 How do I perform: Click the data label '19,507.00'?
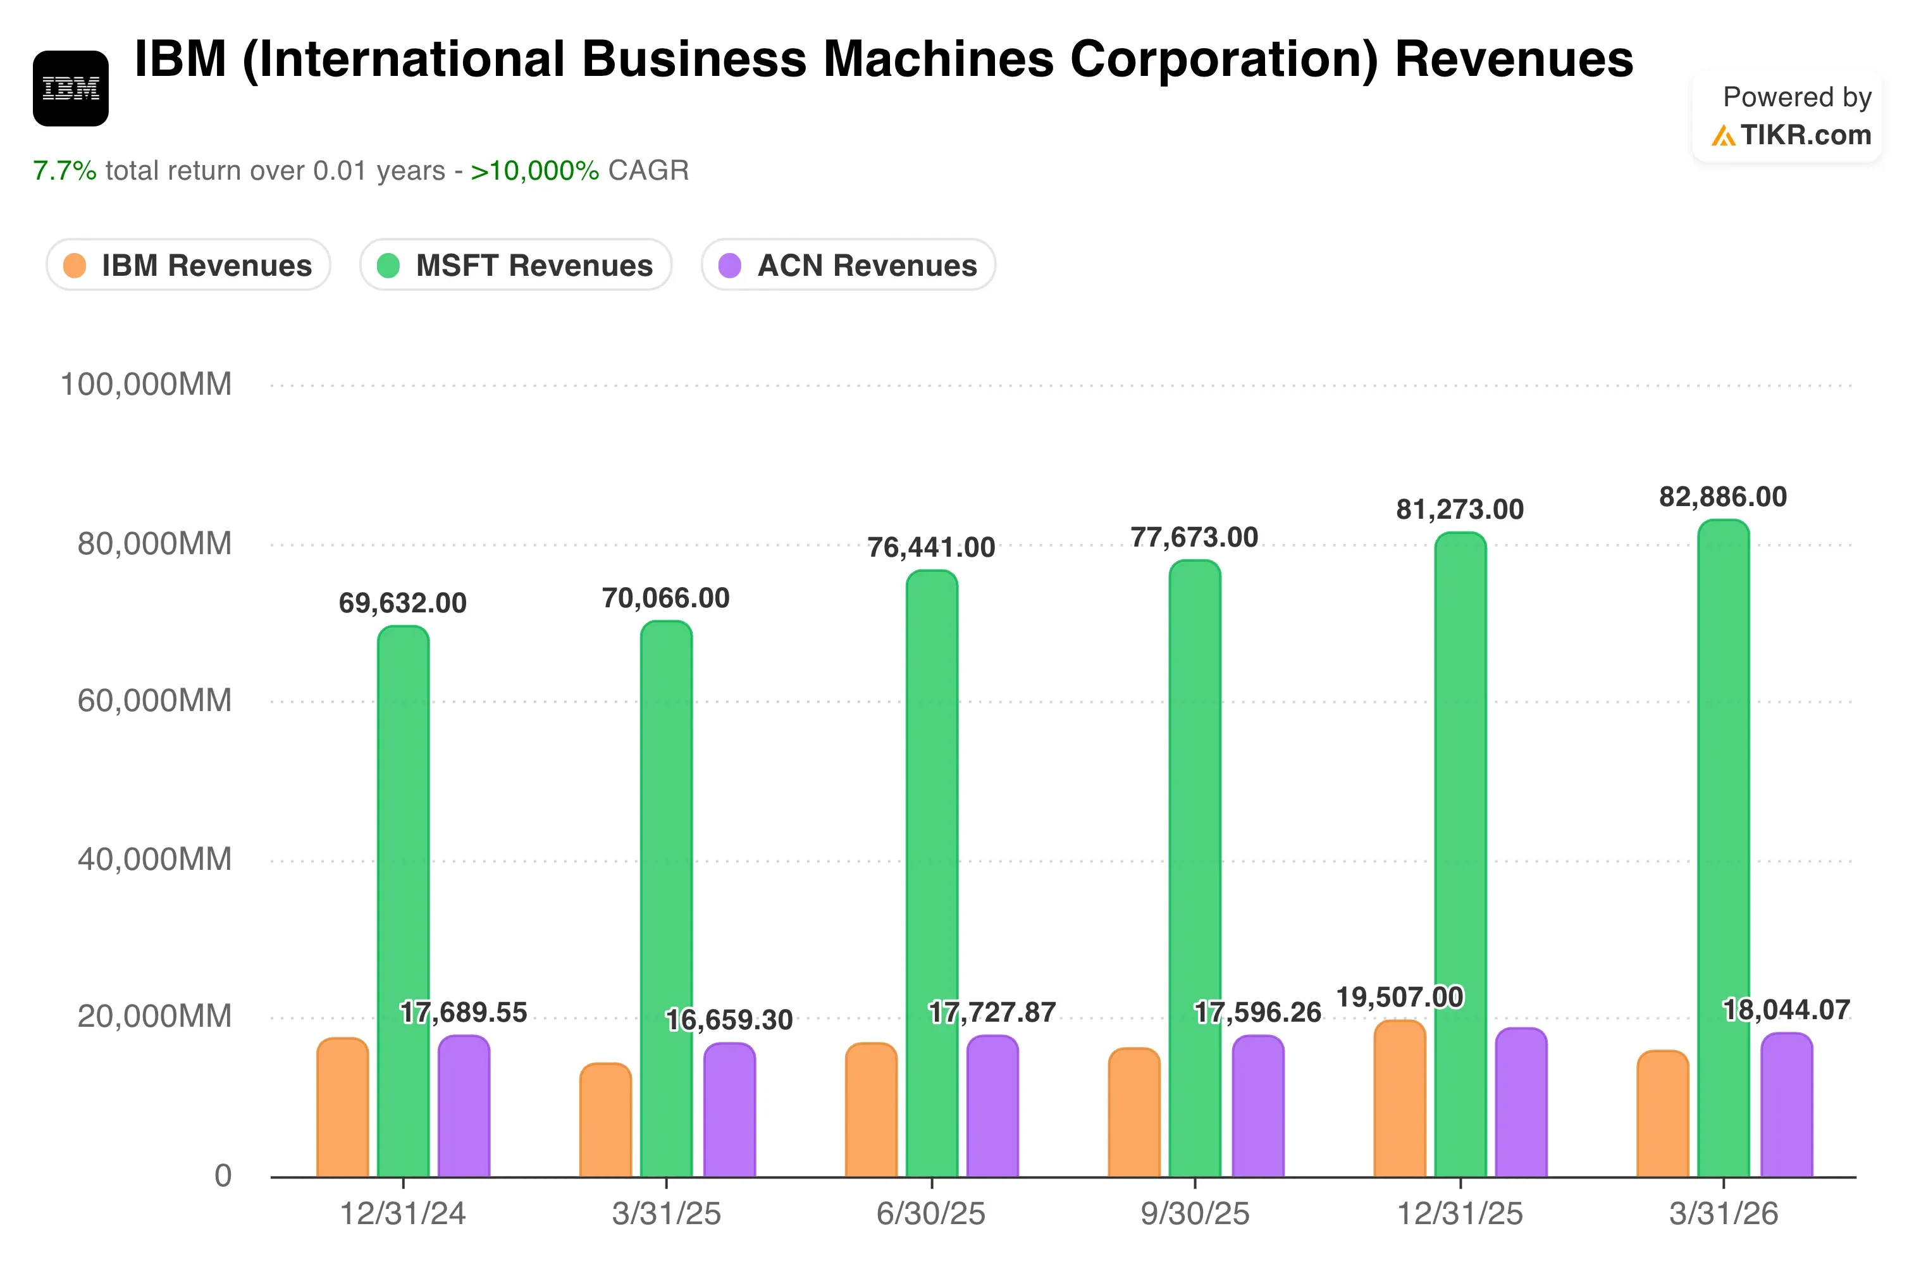point(1400,997)
